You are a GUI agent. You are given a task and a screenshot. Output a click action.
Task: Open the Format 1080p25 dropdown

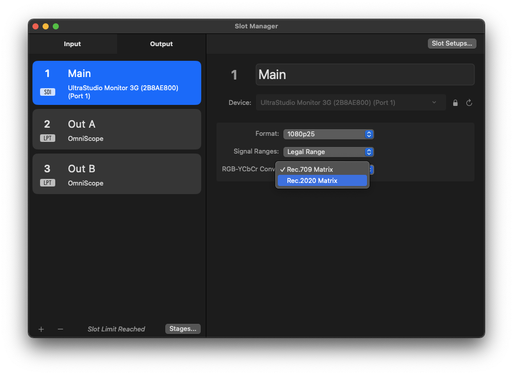point(328,134)
